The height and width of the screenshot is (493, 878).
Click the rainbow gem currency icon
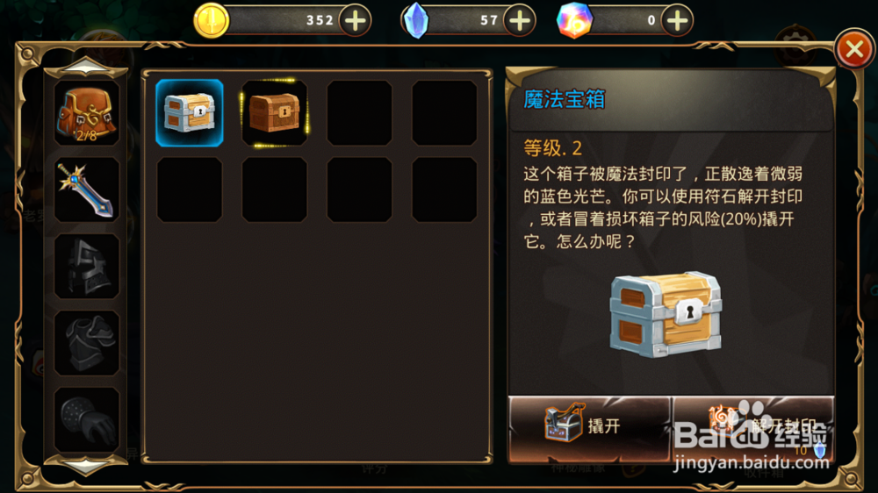pos(574,21)
